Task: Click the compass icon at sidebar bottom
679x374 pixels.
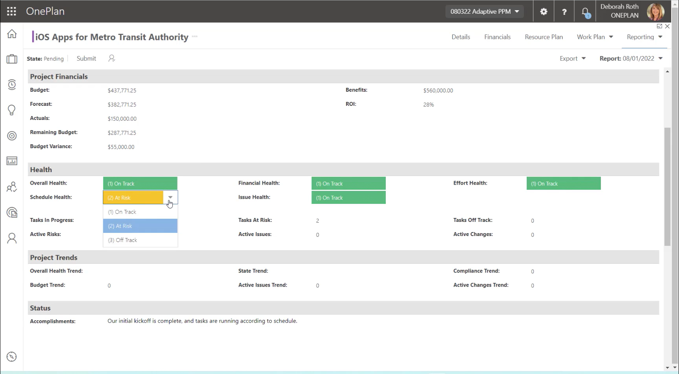Action: 12,357
